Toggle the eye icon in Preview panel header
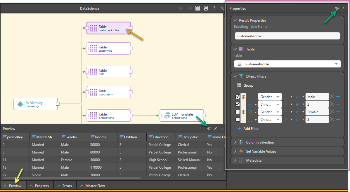This screenshot has height=192, width=350. click(209, 128)
